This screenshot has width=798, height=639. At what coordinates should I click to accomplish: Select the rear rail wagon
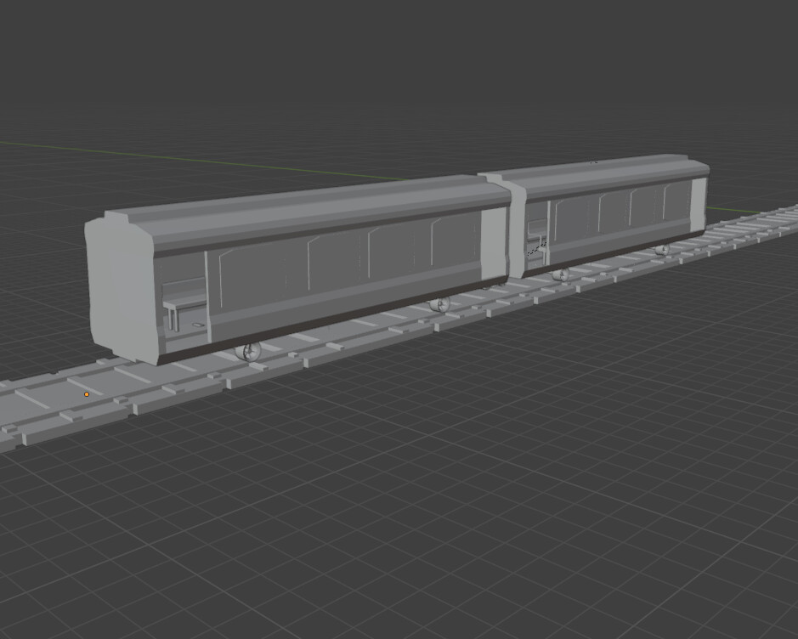(x=612, y=212)
